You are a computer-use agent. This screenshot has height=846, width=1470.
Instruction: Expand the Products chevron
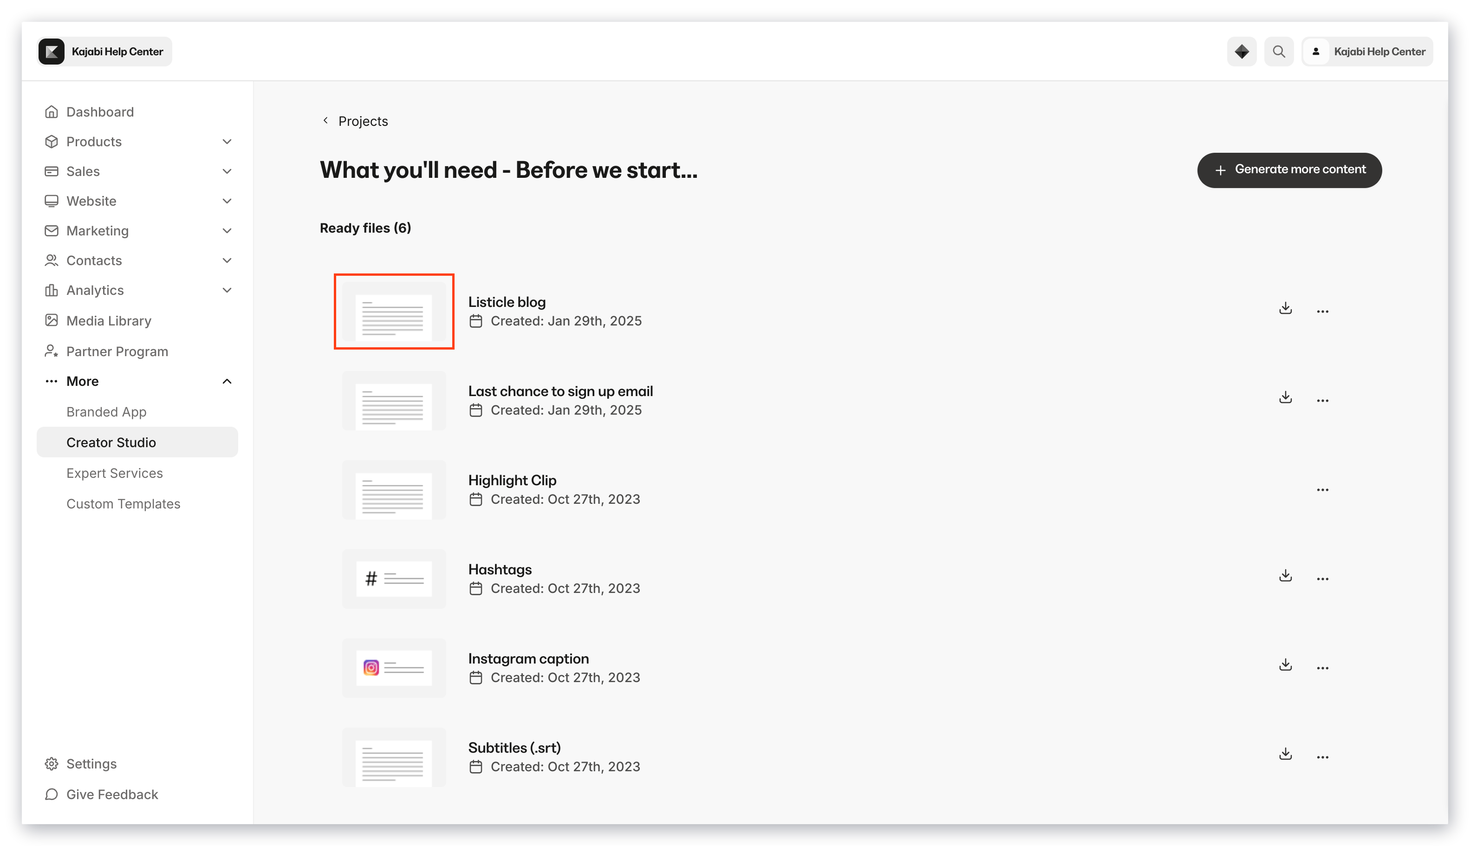tap(227, 142)
